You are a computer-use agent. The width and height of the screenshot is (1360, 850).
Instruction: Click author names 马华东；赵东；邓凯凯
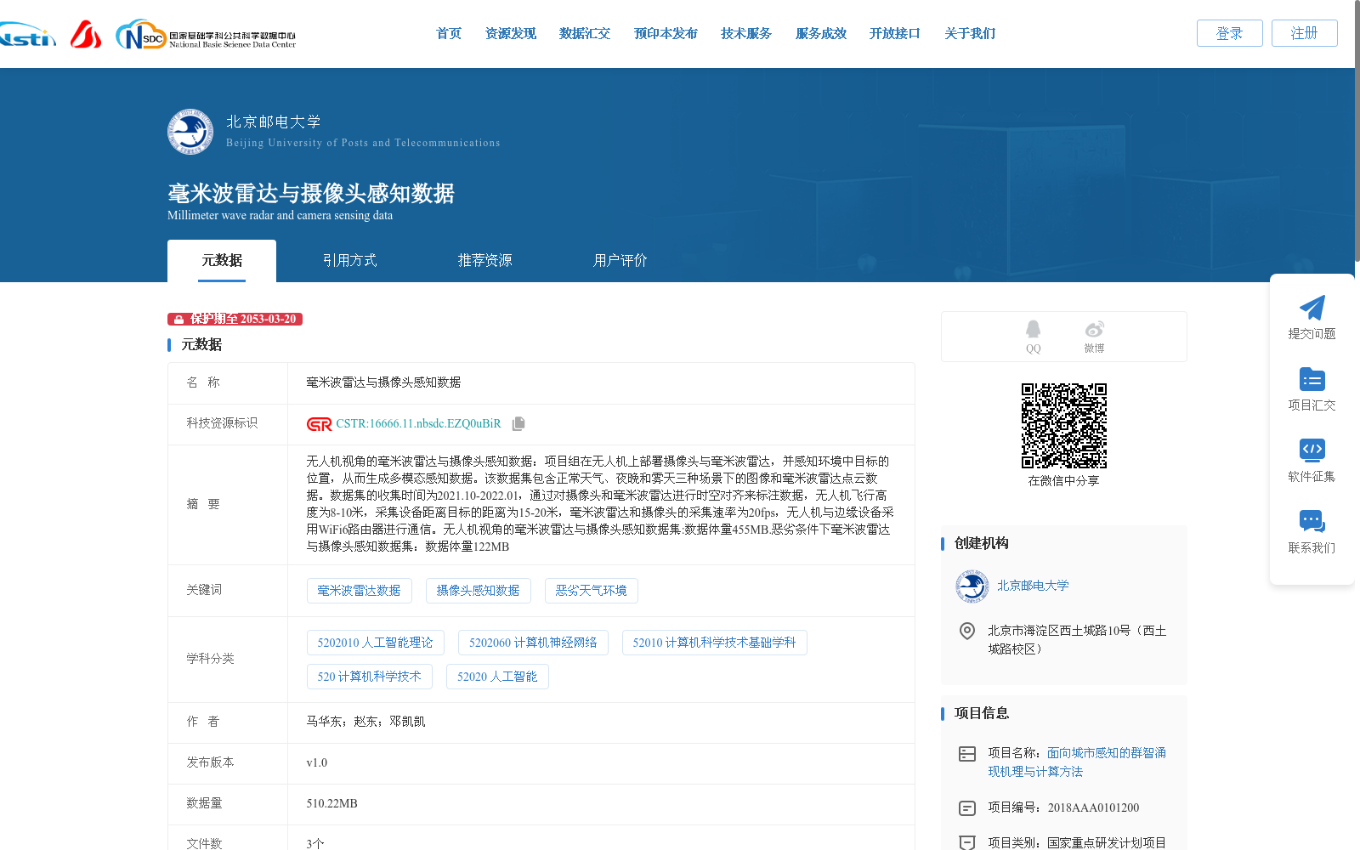[x=366, y=722]
